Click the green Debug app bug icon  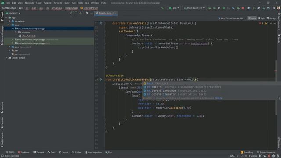223,8
